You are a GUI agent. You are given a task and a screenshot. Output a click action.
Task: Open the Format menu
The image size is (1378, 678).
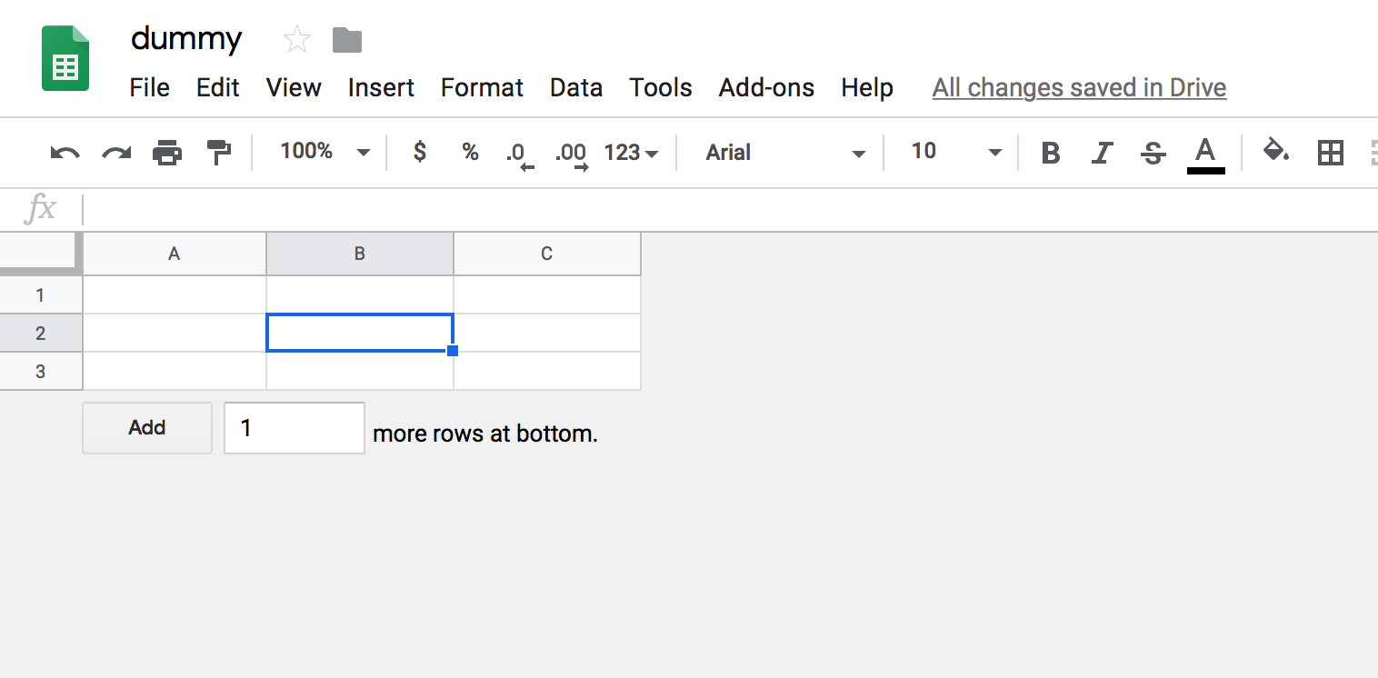coord(482,87)
